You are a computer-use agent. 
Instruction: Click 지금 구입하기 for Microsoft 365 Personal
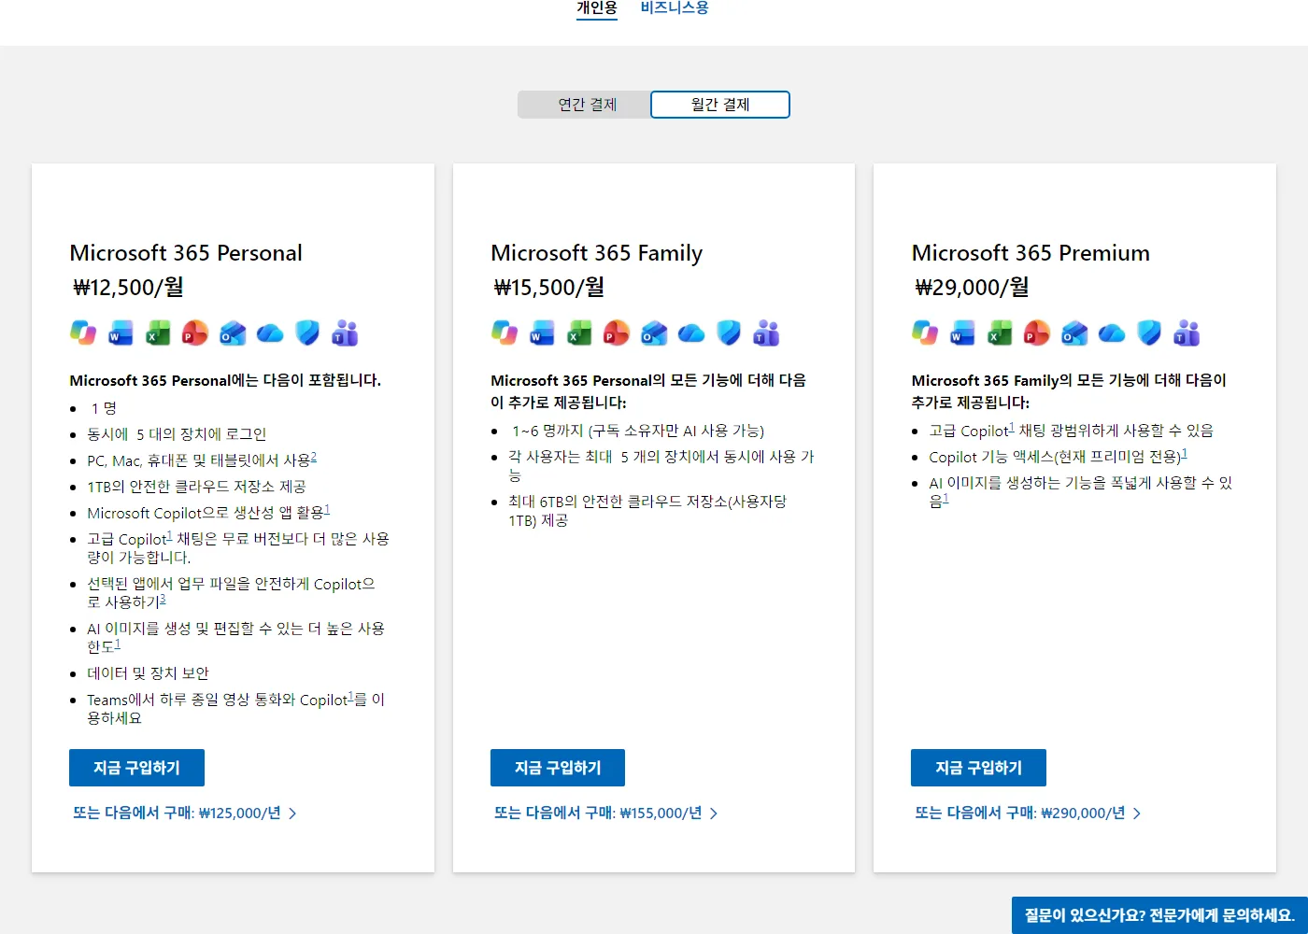(x=136, y=768)
